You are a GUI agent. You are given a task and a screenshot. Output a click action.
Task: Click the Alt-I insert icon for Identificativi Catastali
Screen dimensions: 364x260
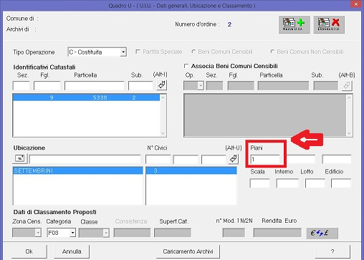162,85
